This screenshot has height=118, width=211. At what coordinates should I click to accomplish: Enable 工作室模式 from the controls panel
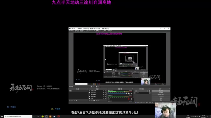pos(161,96)
